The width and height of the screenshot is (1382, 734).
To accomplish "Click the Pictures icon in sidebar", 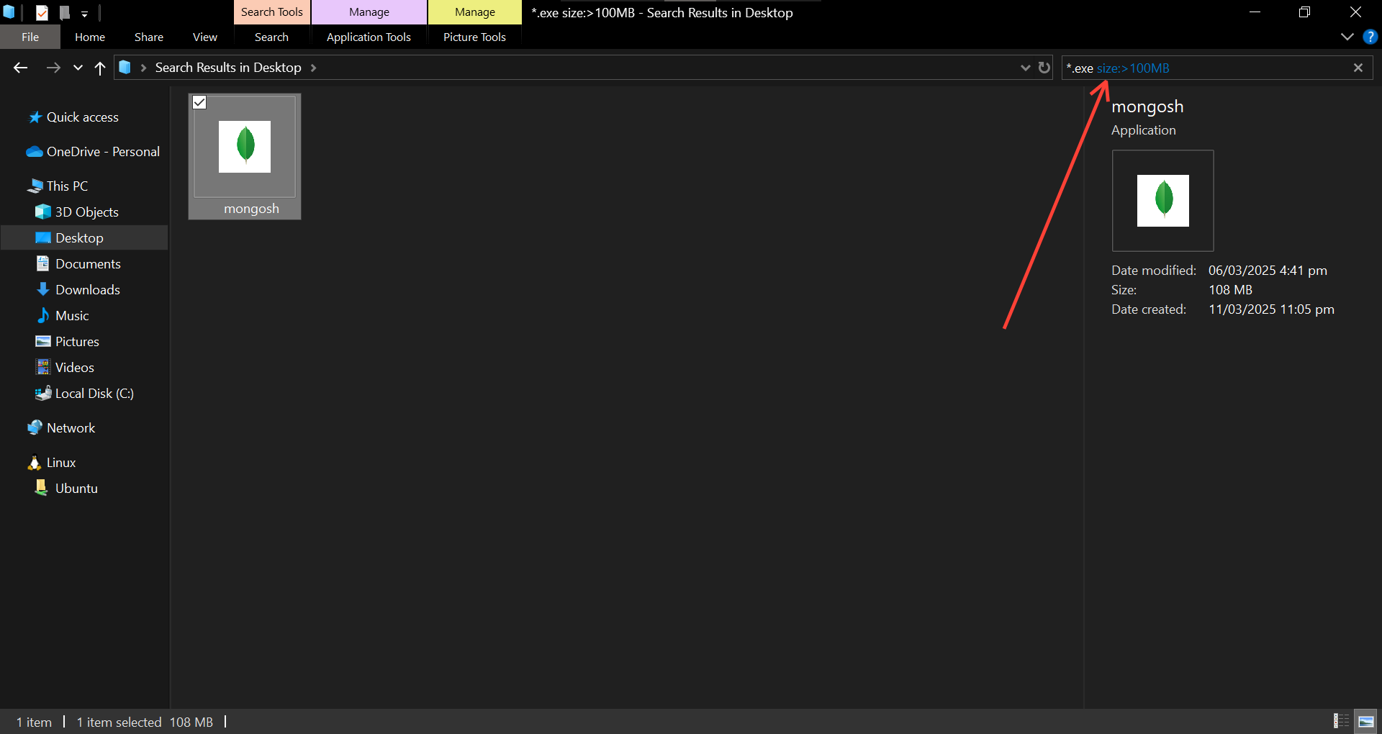I will 43,342.
